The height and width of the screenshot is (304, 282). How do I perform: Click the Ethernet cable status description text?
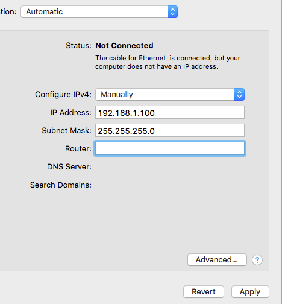pyautogui.click(x=168, y=62)
